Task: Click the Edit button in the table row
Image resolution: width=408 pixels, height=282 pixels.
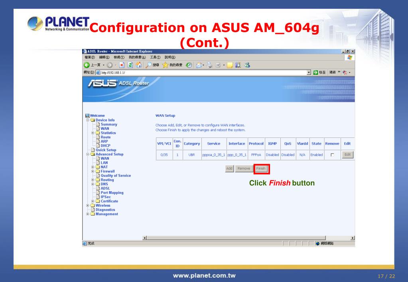Action: point(347,155)
